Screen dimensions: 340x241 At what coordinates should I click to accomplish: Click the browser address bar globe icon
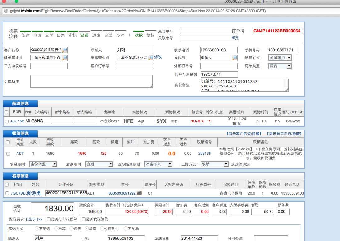[x=6, y=11]
